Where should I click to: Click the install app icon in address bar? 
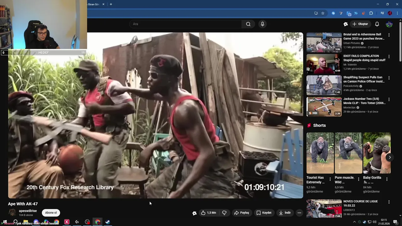click(x=316, y=13)
